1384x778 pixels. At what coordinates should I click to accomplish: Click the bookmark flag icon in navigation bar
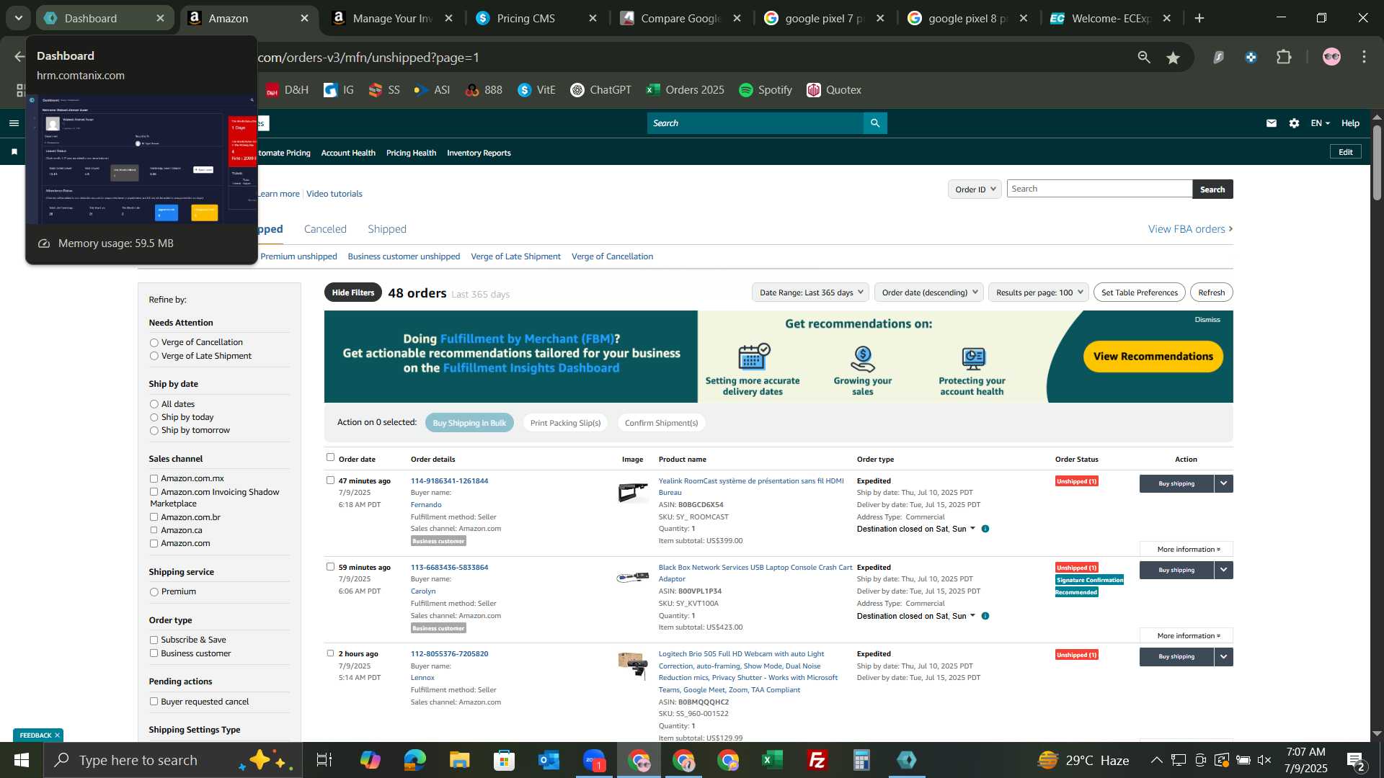click(14, 152)
